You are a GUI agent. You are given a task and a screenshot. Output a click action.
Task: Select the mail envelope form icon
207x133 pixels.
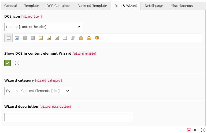tap(89, 38)
